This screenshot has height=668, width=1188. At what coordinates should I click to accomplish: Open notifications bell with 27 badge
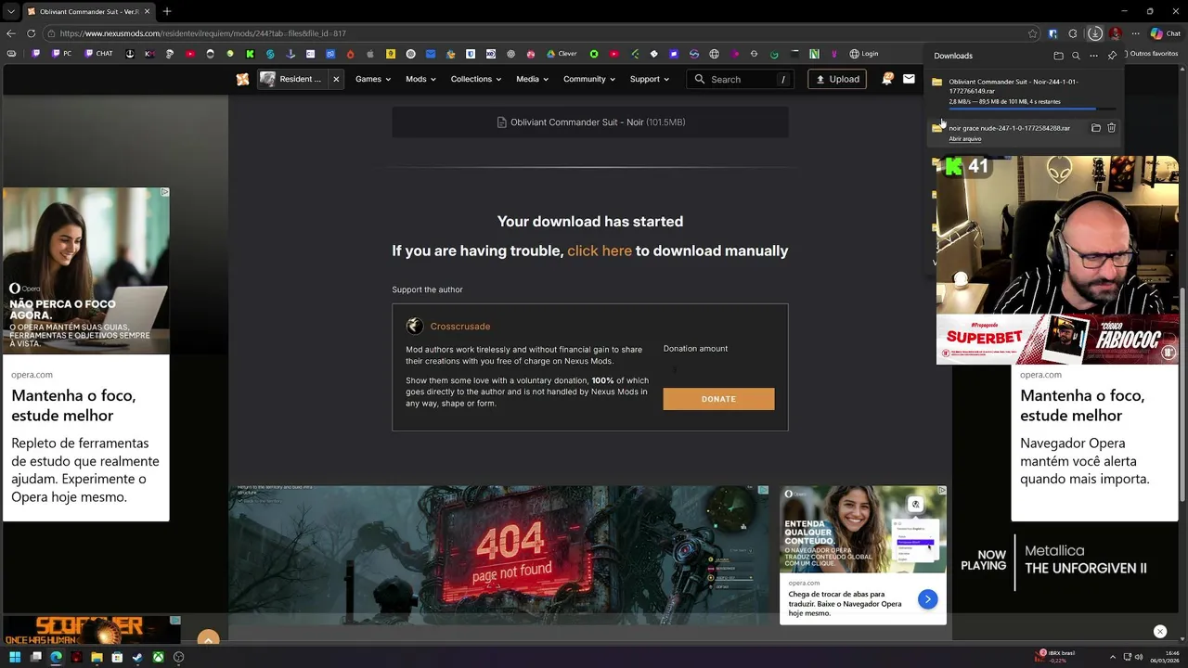tap(886, 79)
